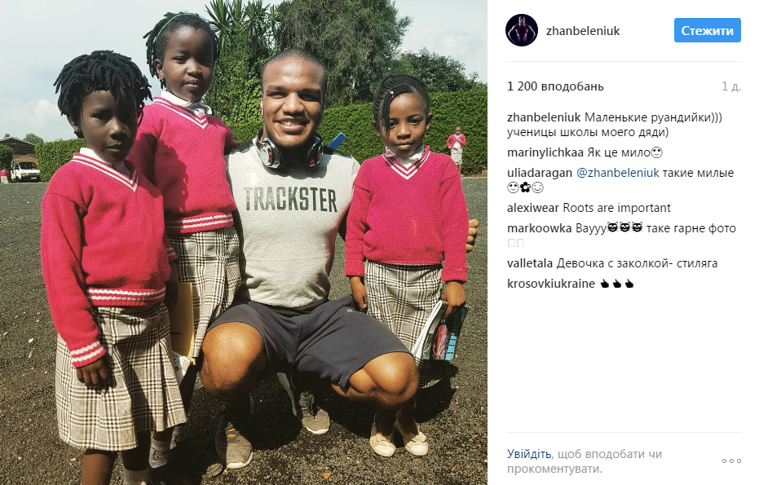Open markoowka commenter profile
The height and width of the screenshot is (485, 759).
(539, 228)
